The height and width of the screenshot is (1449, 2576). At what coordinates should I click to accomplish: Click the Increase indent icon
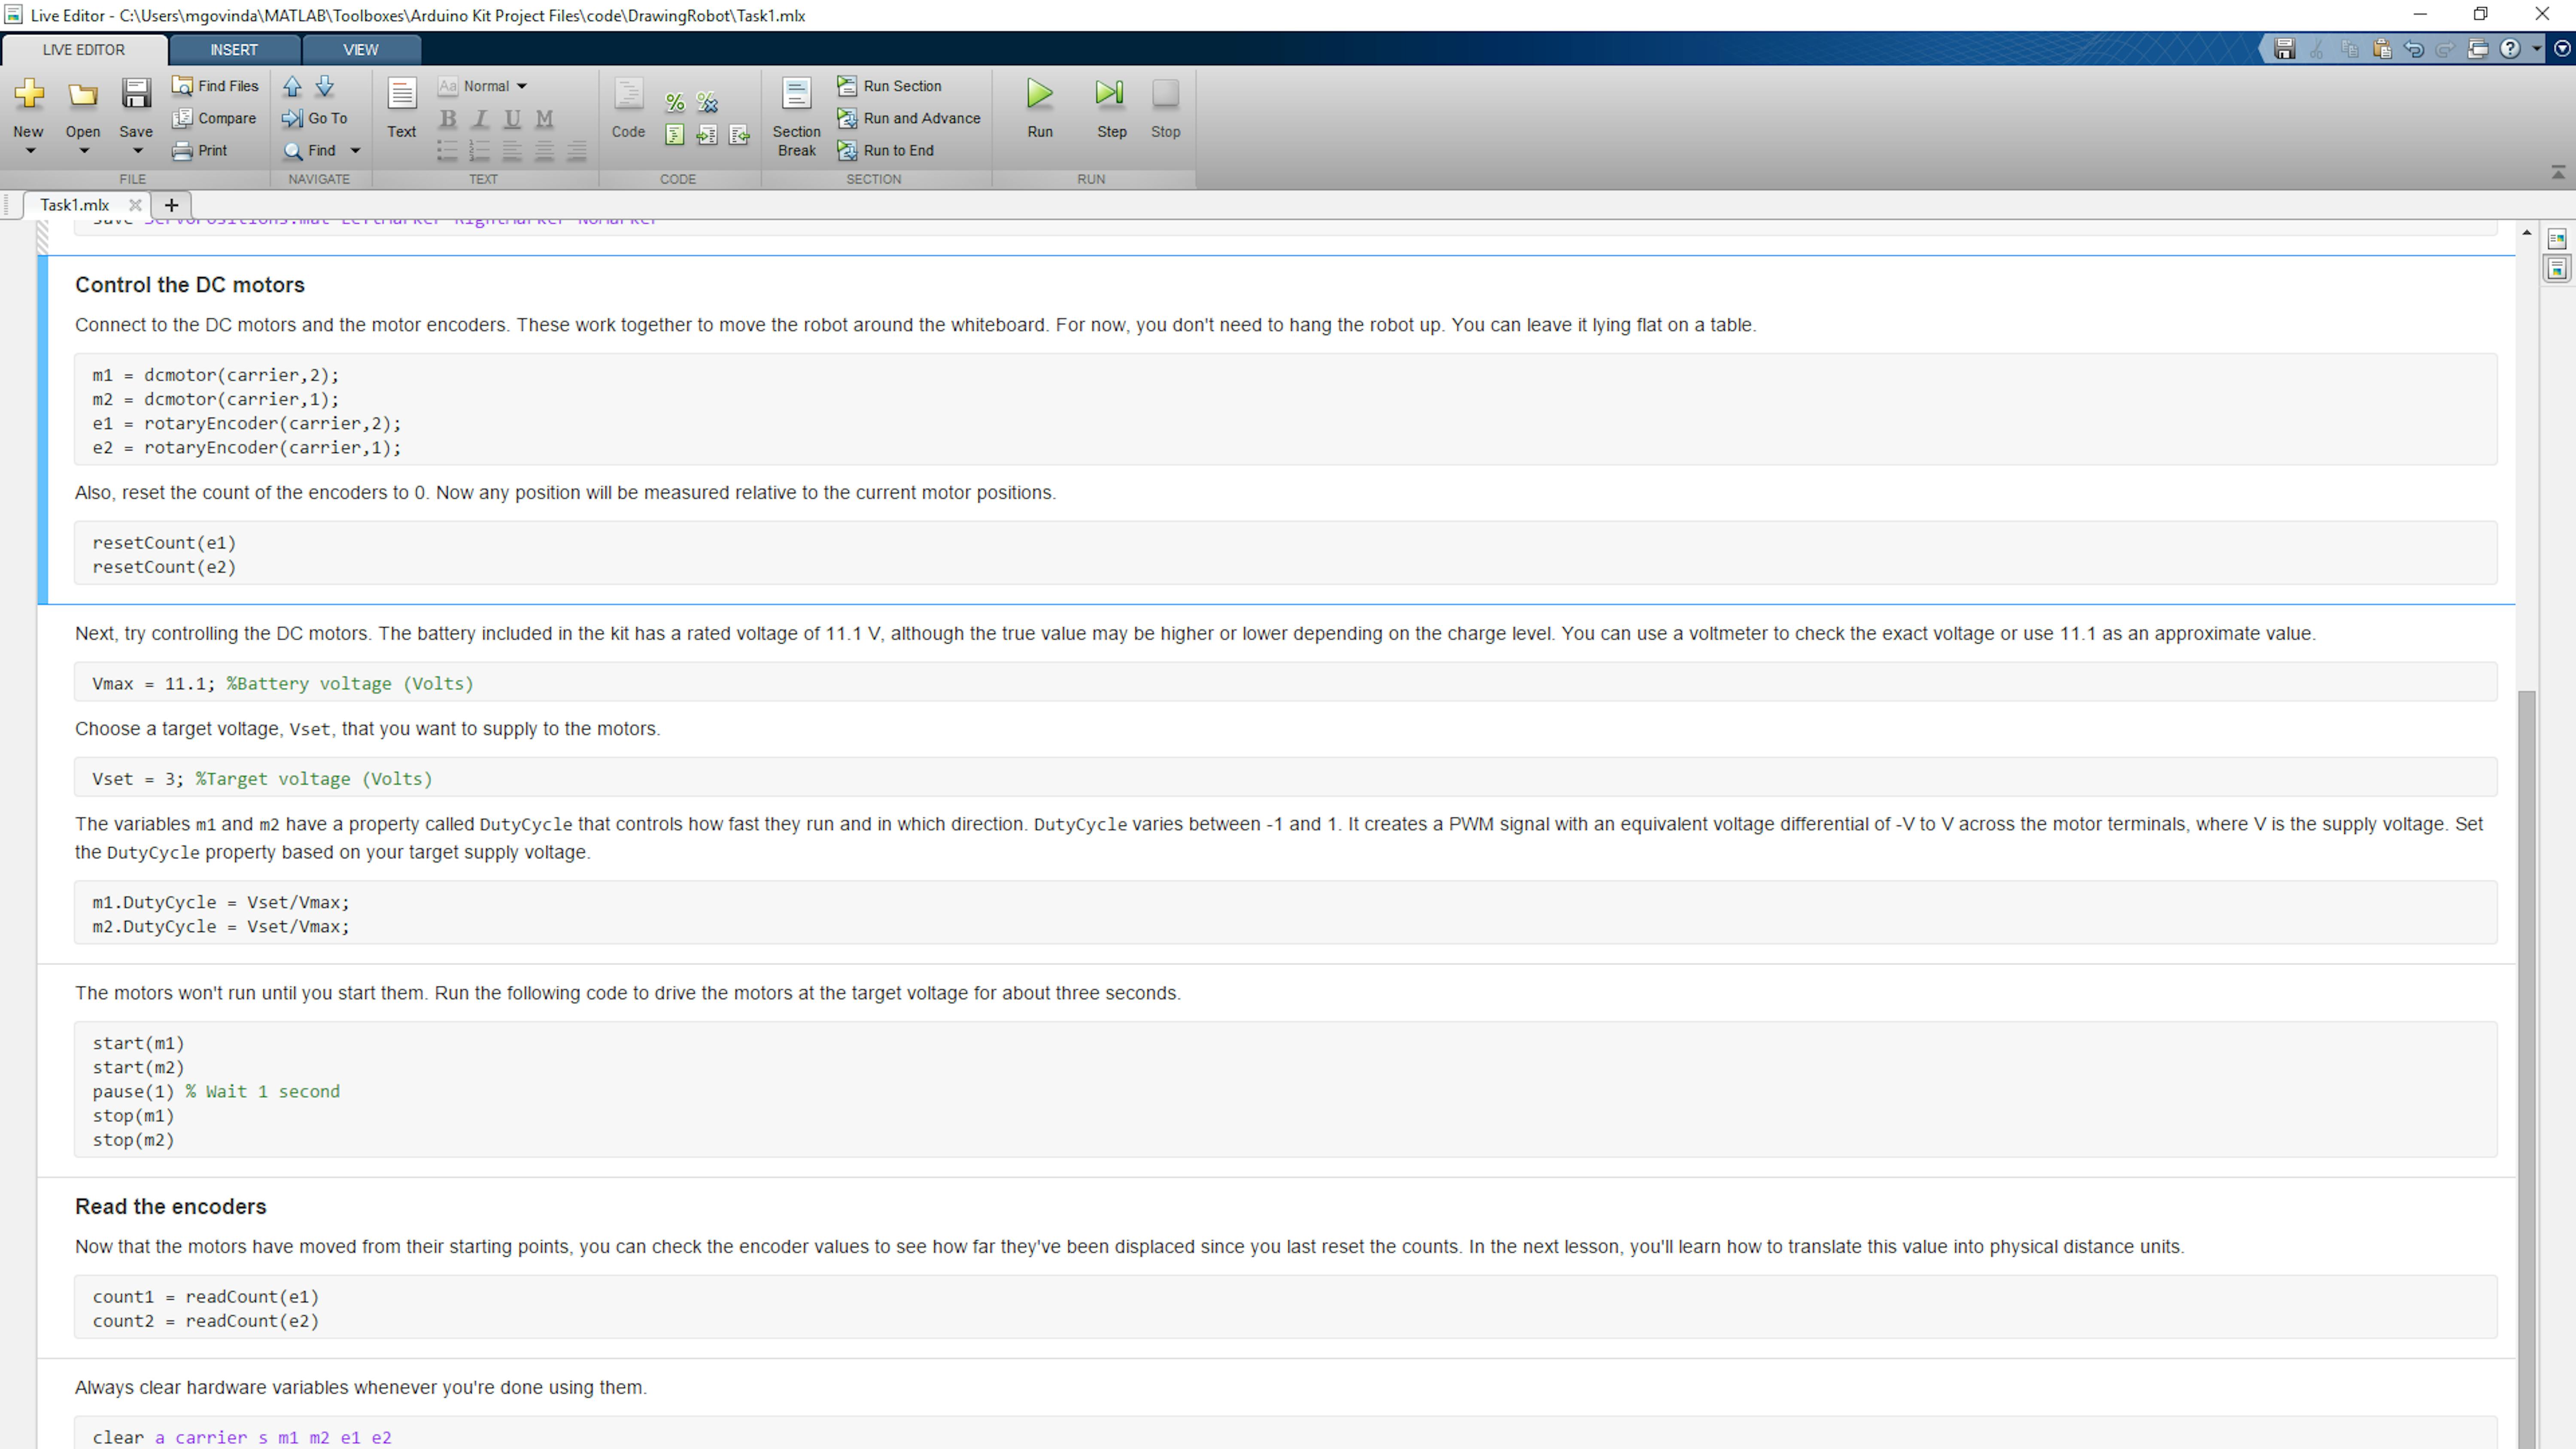pos(707,135)
